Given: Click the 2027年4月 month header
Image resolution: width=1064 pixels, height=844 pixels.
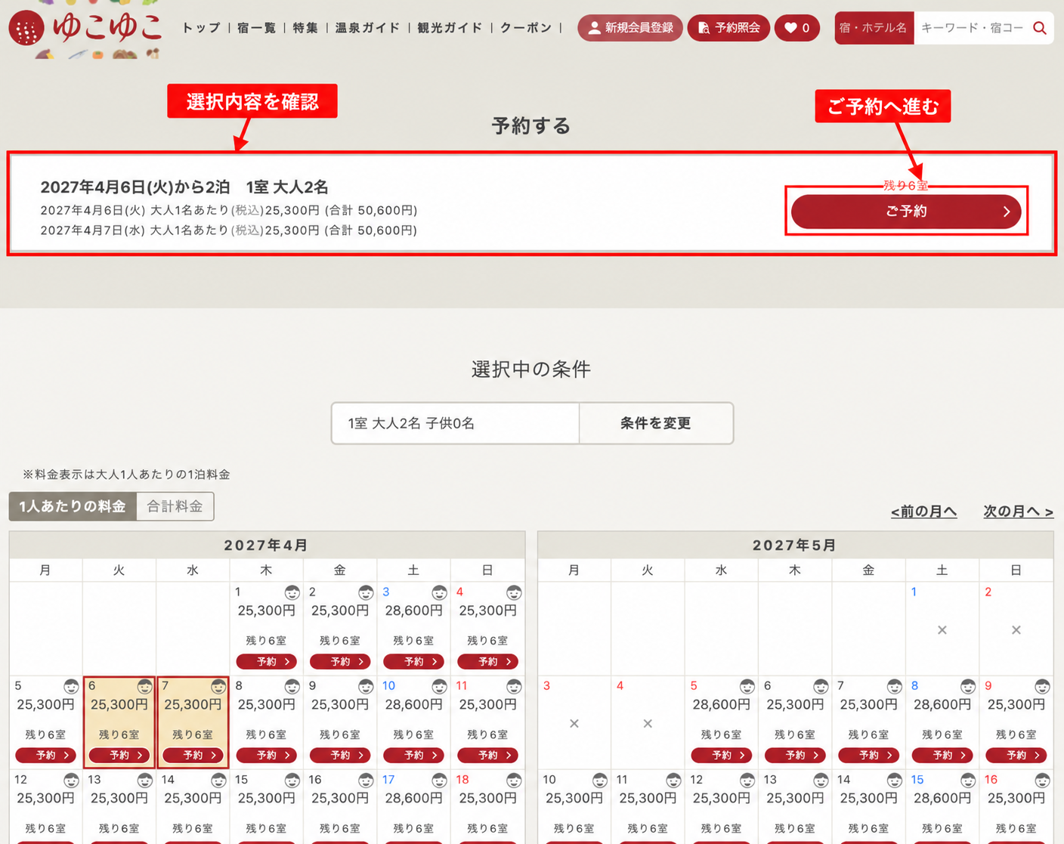Looking at the screenshot, I should [267, 545].
